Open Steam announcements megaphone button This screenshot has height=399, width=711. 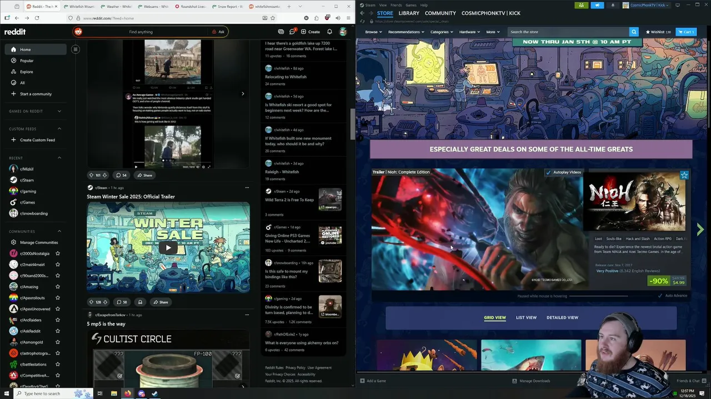[x=597, y=5]
